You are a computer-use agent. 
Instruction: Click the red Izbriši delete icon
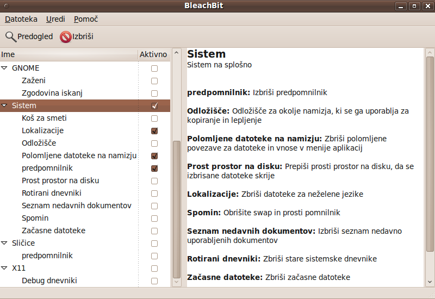[65, 36]
